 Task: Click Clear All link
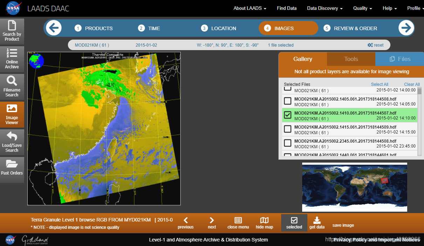pyautogui.click(x=412, y=84)
